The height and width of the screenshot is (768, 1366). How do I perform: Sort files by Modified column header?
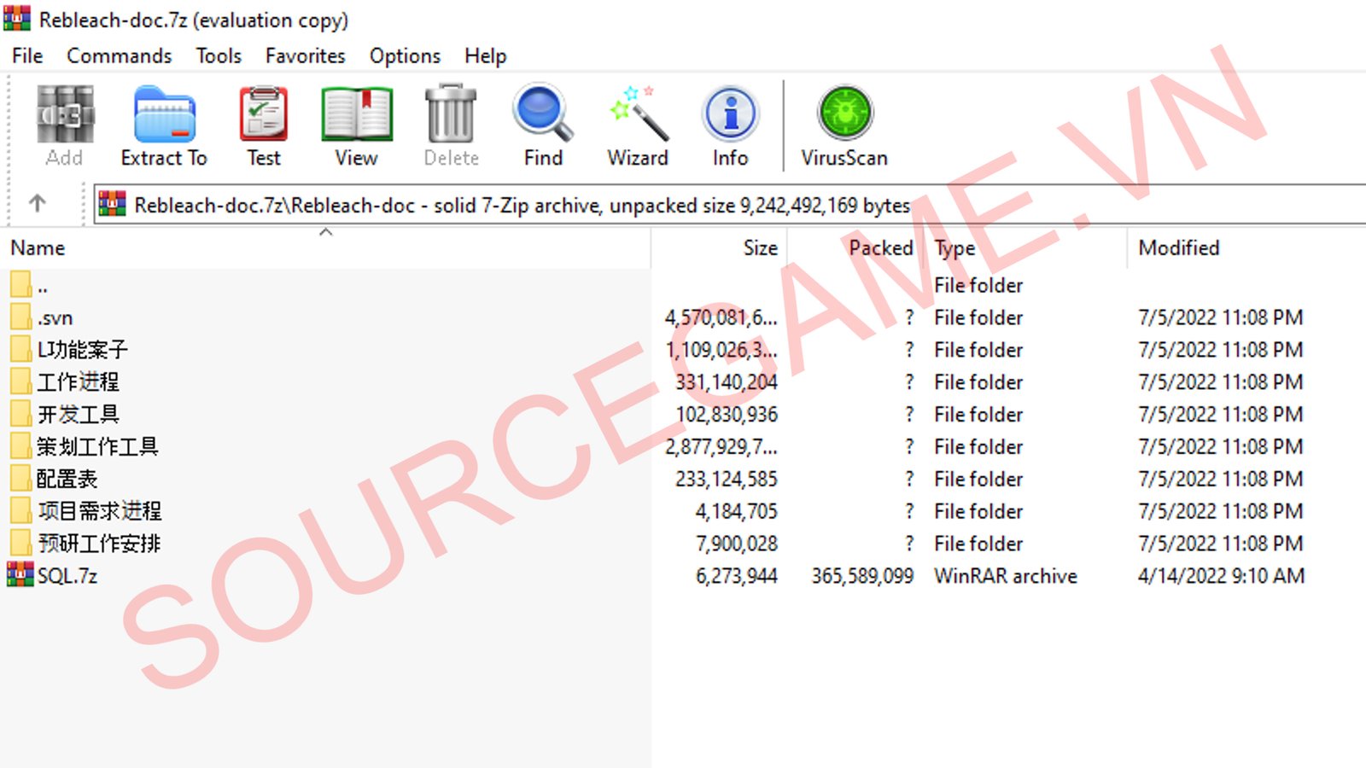[x=1178, y=248]
